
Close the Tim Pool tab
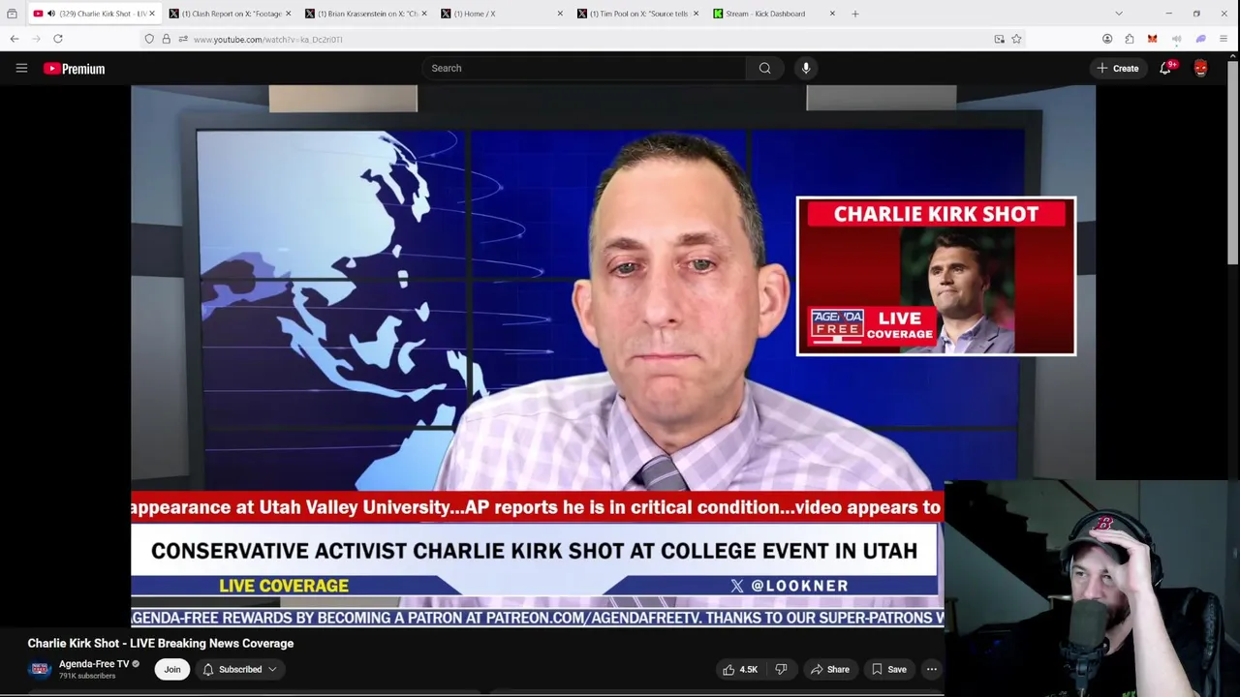[x=696, y=14]
